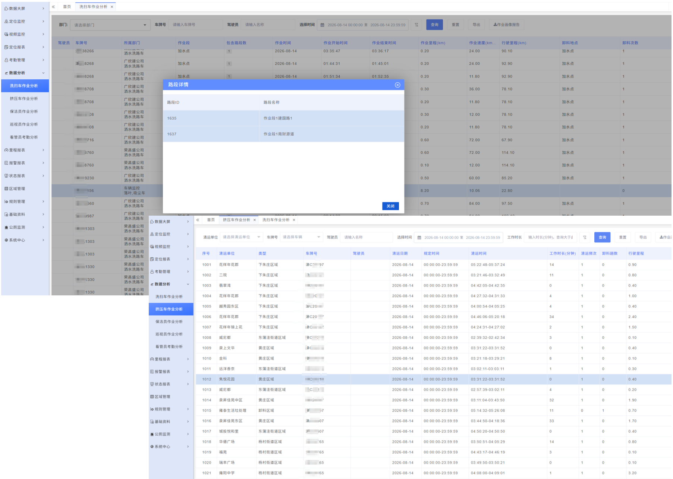The height and width of the screenshot is (479, 673).
Task: Select row 1637 作业段1南财源道 in dialog
Action: (x=283, y=134)
